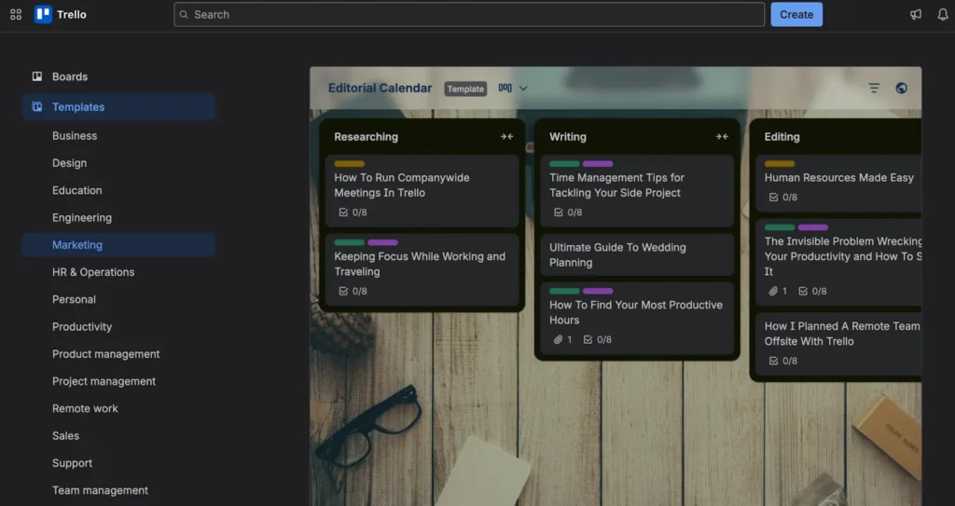Click the Boards icon in sidebar
The height and width of the screenshot is (506, 955).
click(x=37, y=76)
